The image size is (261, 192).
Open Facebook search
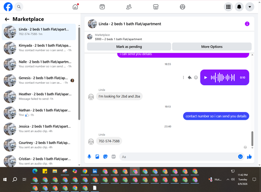(19, 7)
